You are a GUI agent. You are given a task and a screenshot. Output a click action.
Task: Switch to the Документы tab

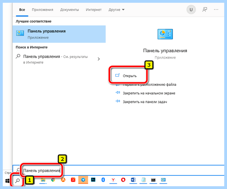(70, 10)
